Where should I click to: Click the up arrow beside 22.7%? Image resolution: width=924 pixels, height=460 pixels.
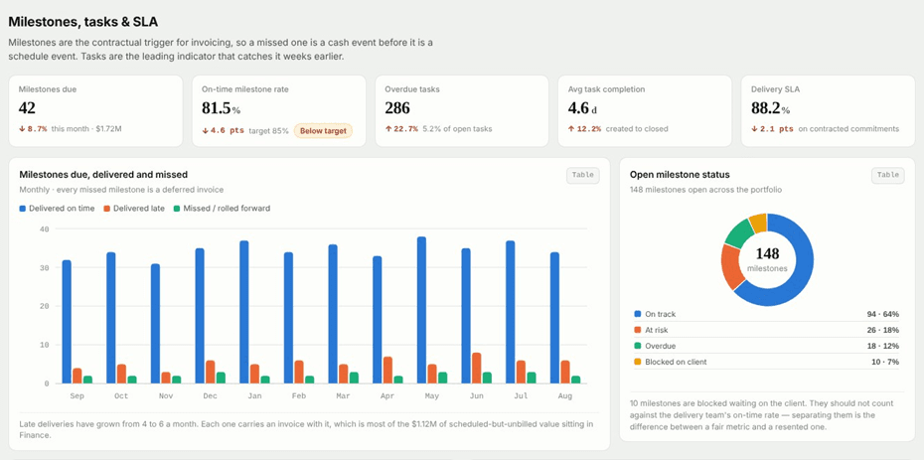[387, 129]
